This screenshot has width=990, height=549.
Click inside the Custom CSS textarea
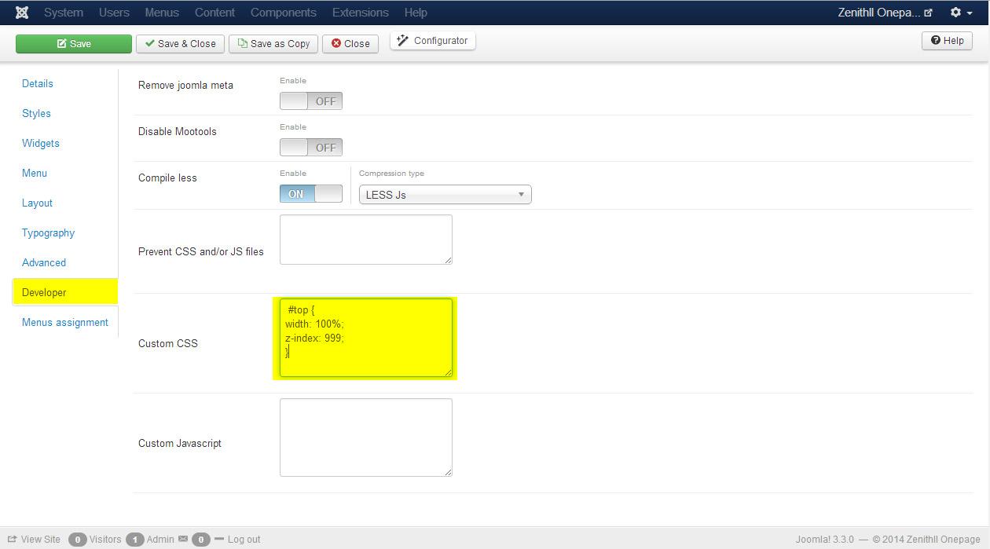pyautogui.click(x=366, y=338)
